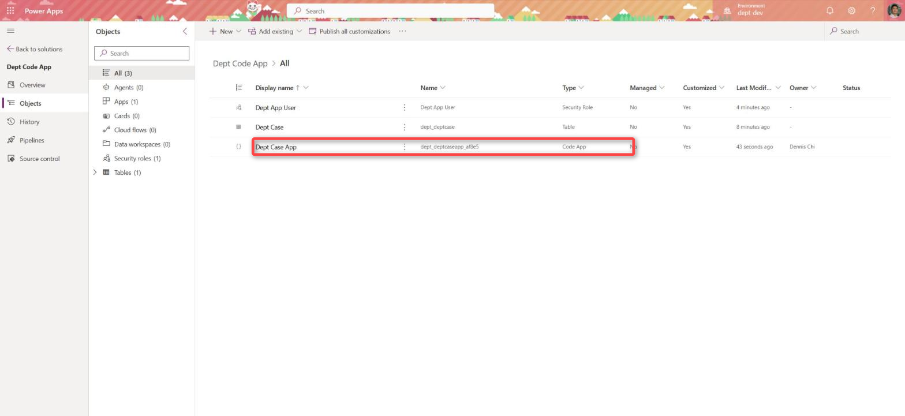The image size is (905, 416).
Task: Open the Managed column header dropdown
Action: coord(647,88)
